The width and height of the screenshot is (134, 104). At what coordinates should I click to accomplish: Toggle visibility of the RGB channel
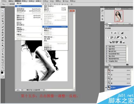point(106,71)
